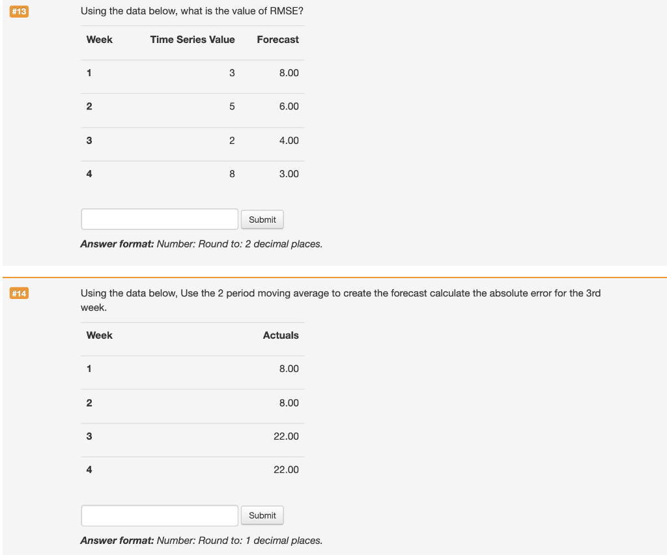Select the Week column header in question 13

tap(99, 39)
